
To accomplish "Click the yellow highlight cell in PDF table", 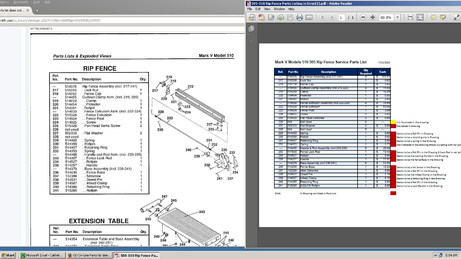I will coord(393,122).
